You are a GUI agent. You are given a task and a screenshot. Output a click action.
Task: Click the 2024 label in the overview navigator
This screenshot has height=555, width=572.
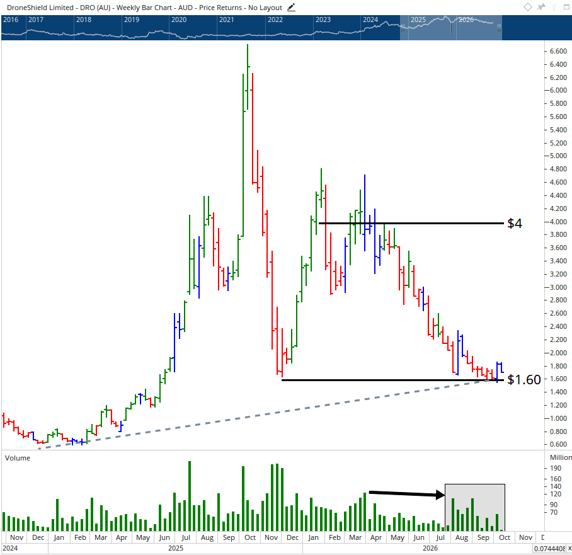point(370,20)
